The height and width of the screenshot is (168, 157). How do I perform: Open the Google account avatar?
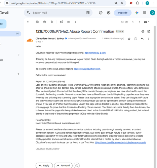153,13
